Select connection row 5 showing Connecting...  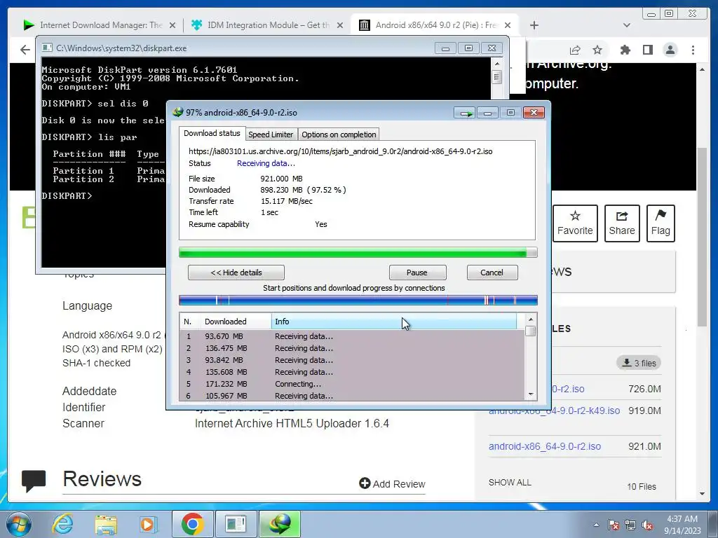coord(352,384)
